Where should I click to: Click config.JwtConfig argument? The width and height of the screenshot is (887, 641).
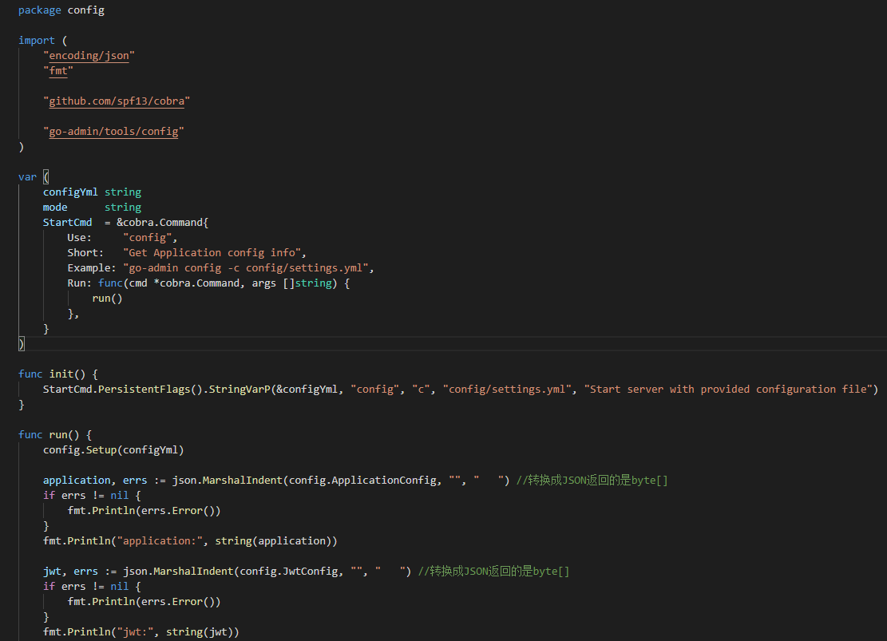pos(288,571)
